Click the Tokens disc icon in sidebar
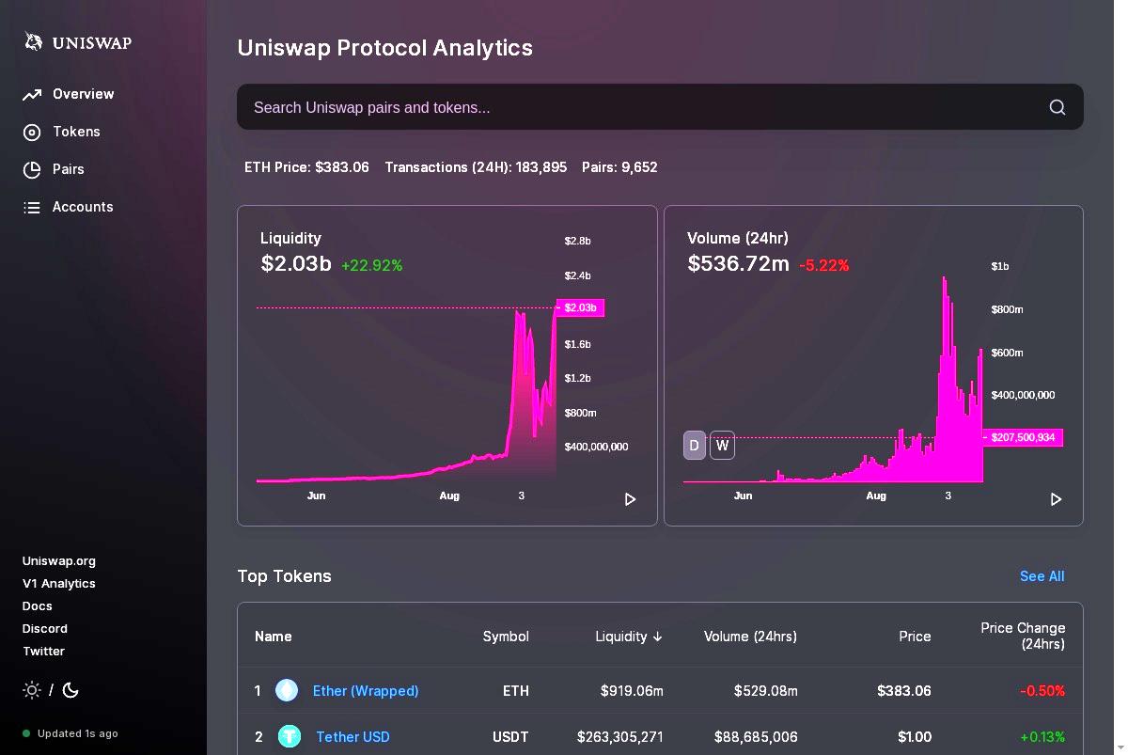Screen dimensions: 1128x755 point(32,133)
